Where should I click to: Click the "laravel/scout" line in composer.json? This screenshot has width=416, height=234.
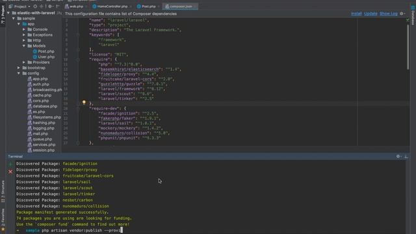point(125,94)
